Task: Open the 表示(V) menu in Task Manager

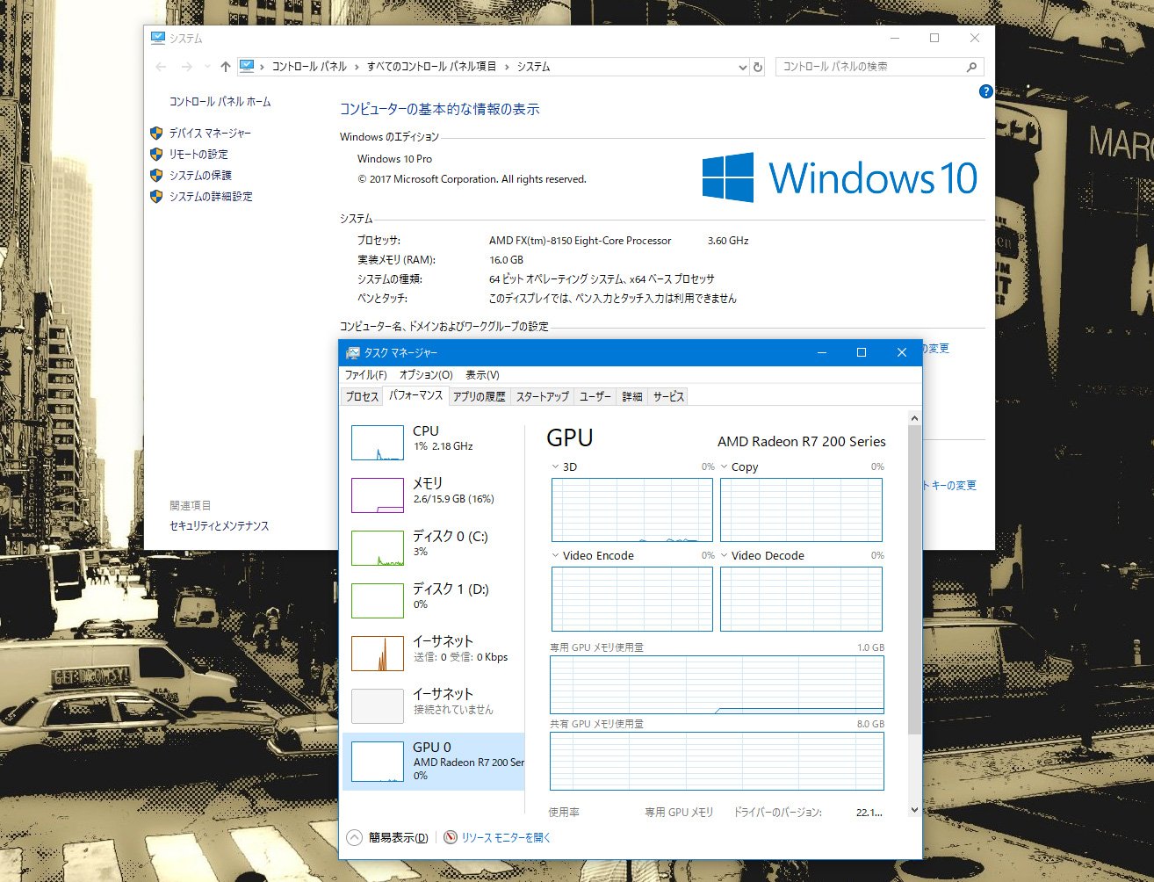Action: pos(482,375)
